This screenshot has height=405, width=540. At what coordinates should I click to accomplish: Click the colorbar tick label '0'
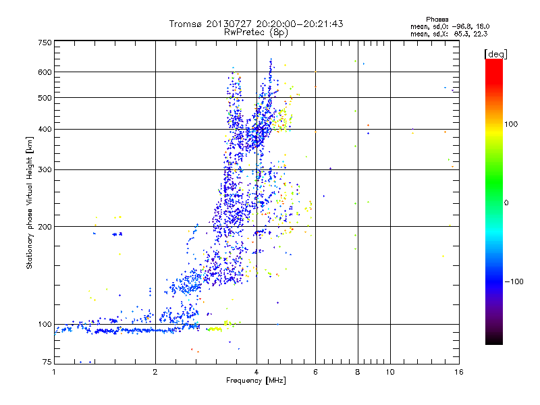(x=506, y=203)
